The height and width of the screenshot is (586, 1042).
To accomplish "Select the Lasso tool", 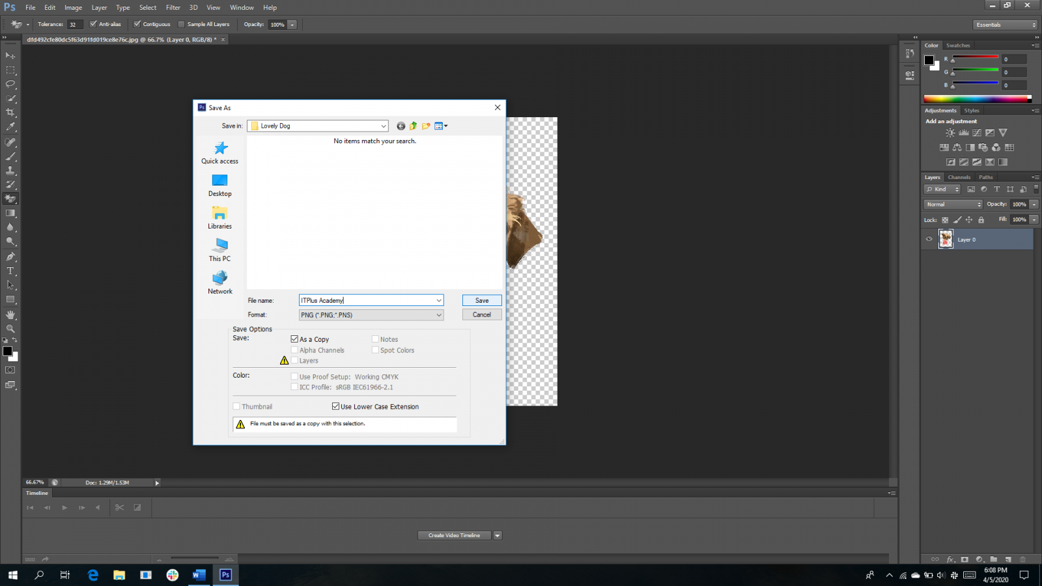I will (10, 84).
